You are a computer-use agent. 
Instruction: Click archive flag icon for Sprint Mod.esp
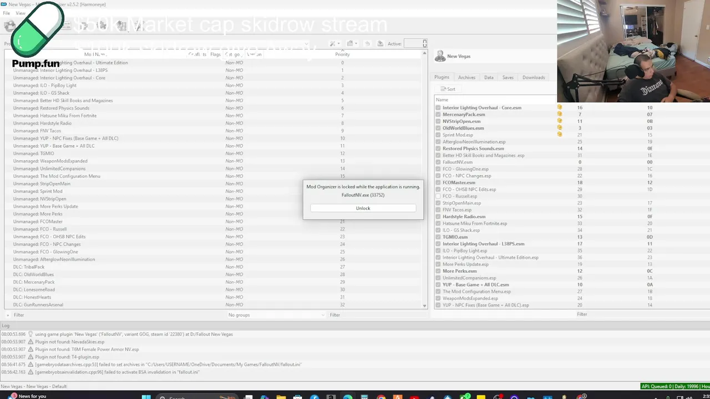point(560,134)
